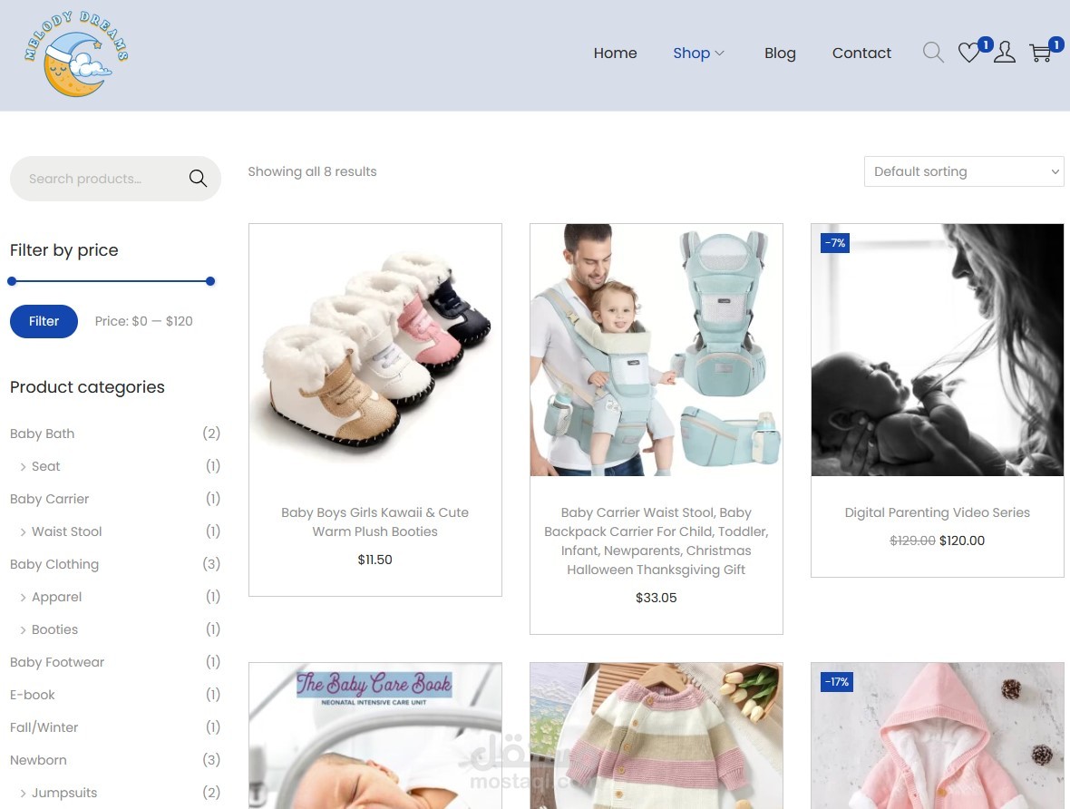Click the $33.05 price
The height and width of the screenshot is (809, 1070).
(x=657, y=598)
